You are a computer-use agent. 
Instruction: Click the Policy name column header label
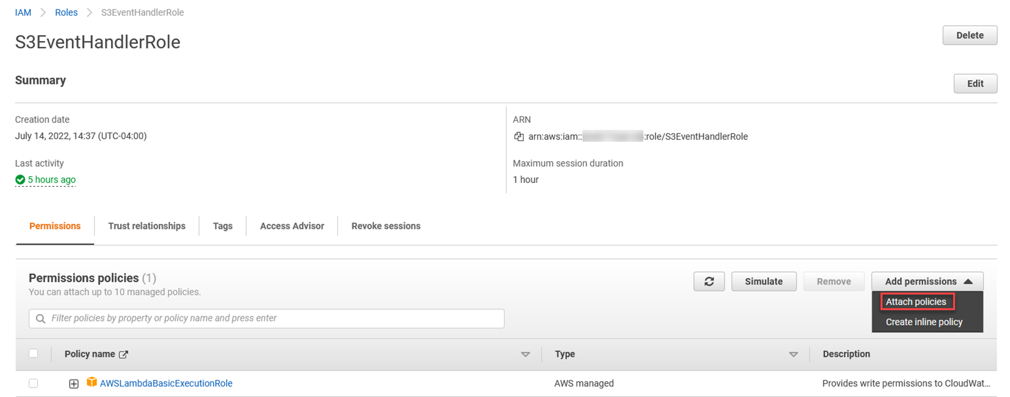coord(90,354)
